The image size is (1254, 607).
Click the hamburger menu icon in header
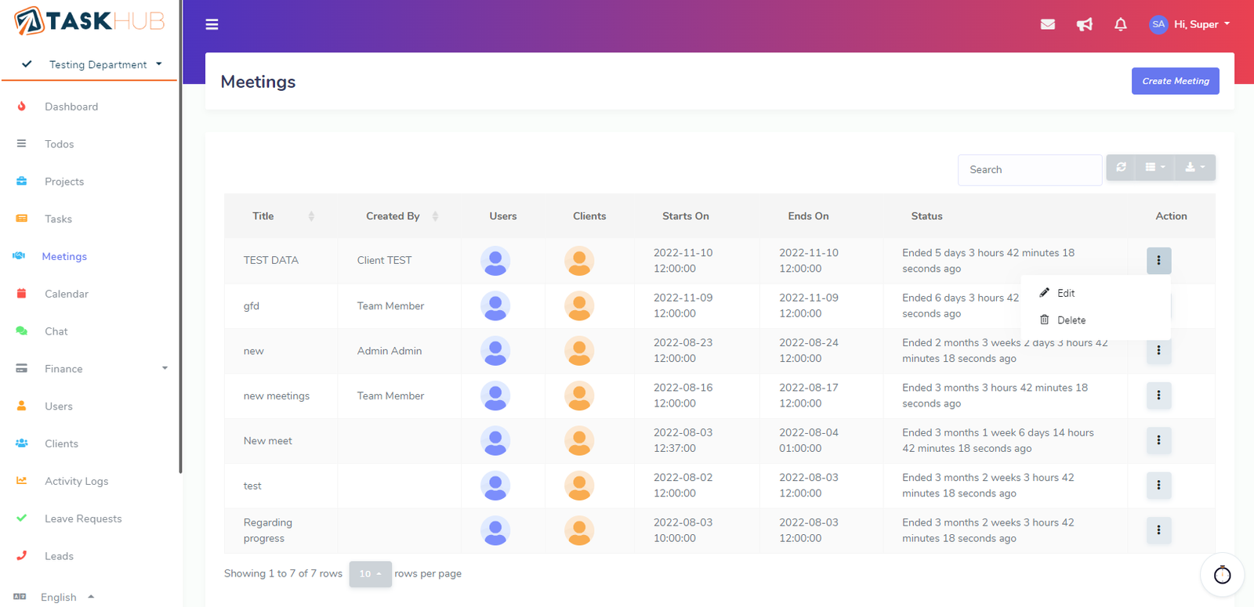pos(212,24)
